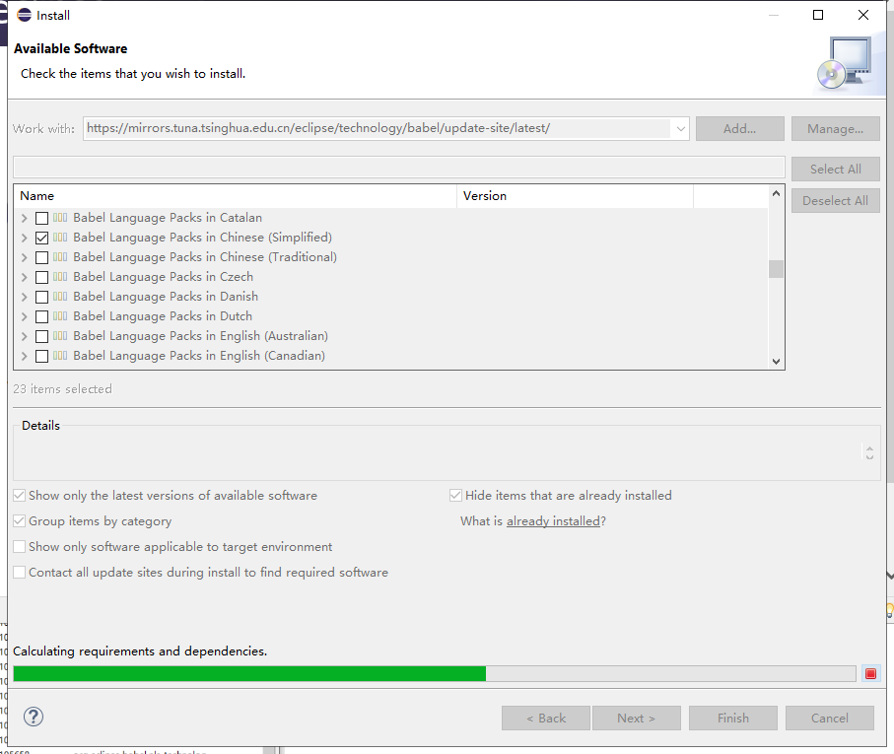Check Babel Language Packs in Chinese (Traditional)
The width and height of the screenshot is (894, 754).
point(41,257)
